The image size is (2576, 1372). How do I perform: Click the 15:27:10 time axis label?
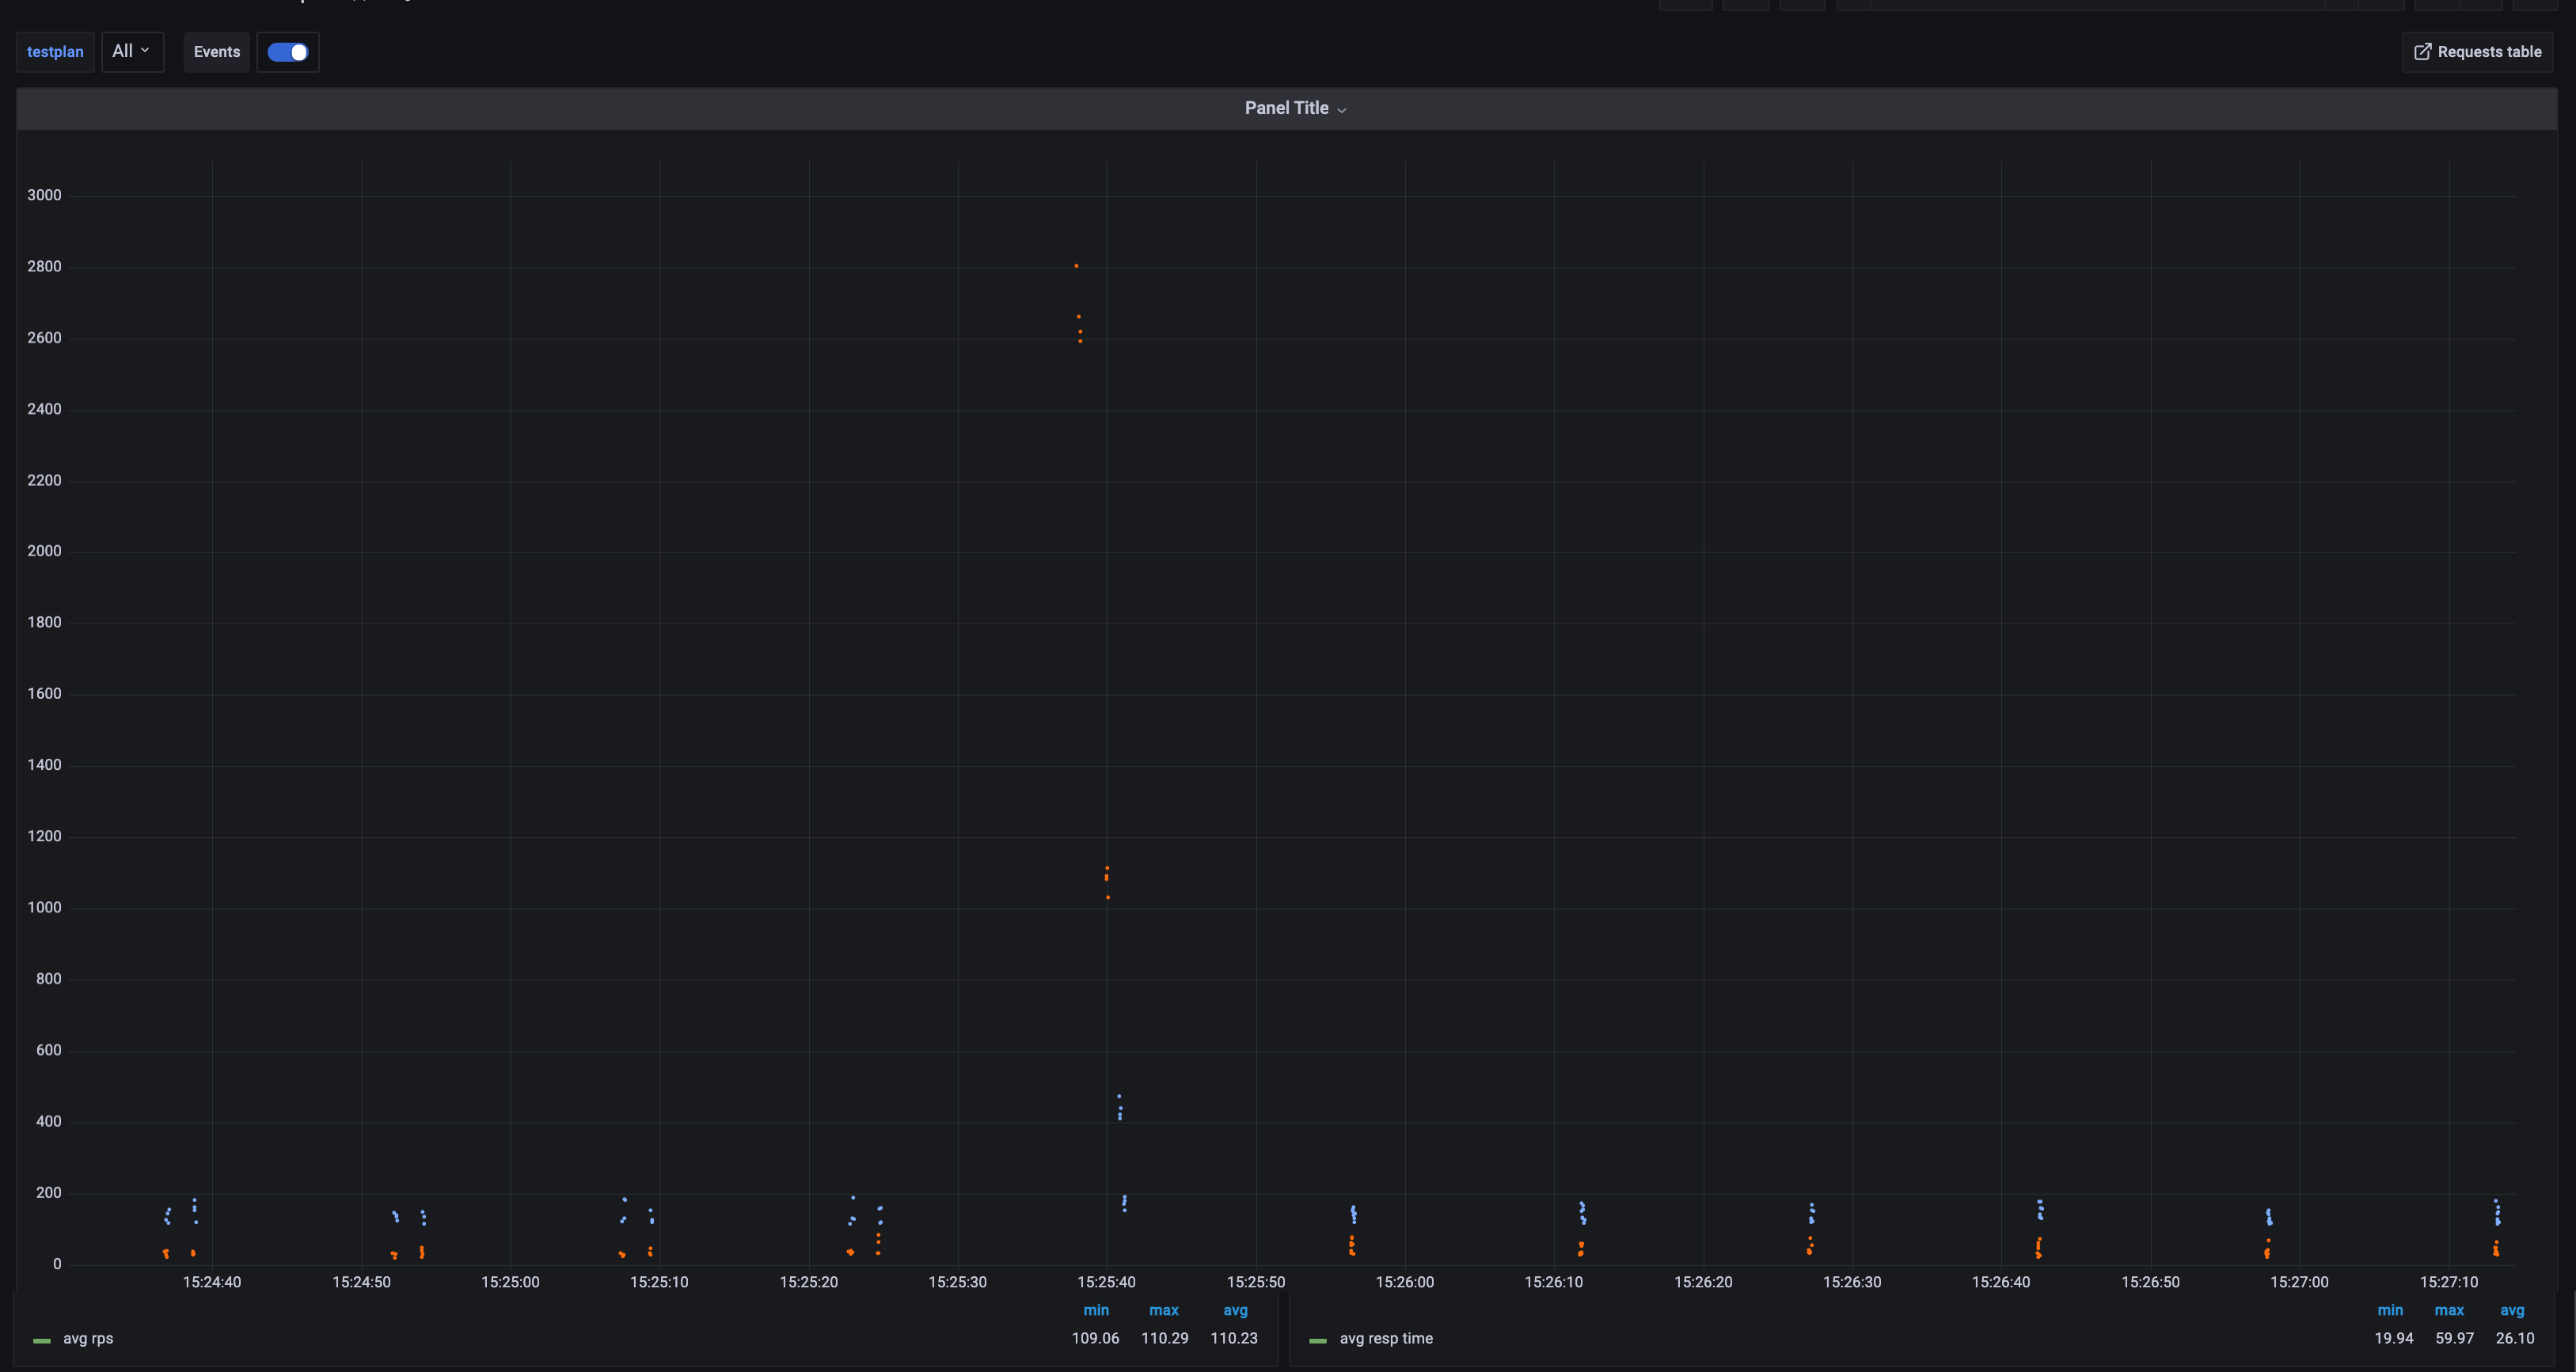click(2449, 1282)
